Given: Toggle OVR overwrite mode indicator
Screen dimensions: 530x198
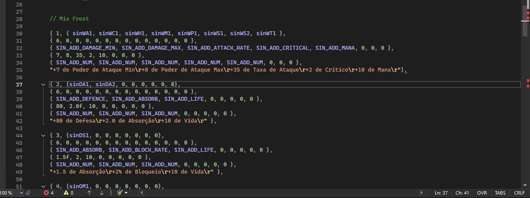Looking at the screenshot, I should tap(482, 193).
